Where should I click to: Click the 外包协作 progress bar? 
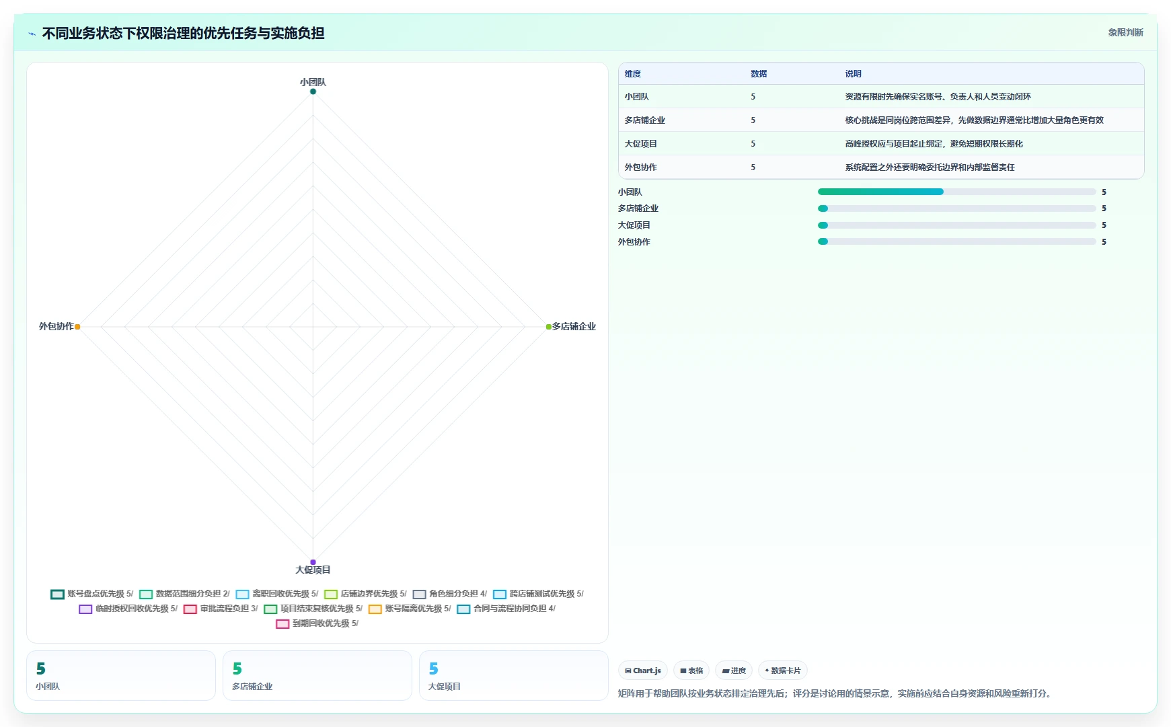(956, 241)
